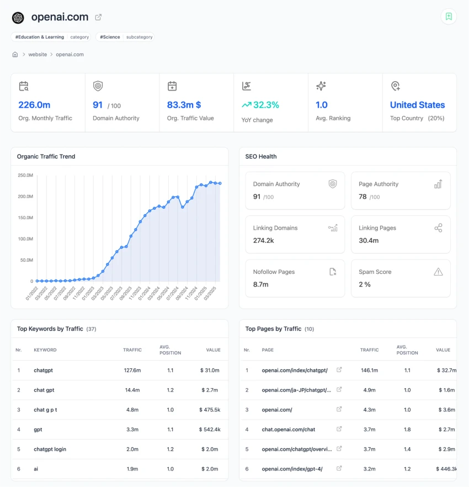Click the gpt keyword row
The width and height of the screenshot is (469, 487).
coord(120,430)
